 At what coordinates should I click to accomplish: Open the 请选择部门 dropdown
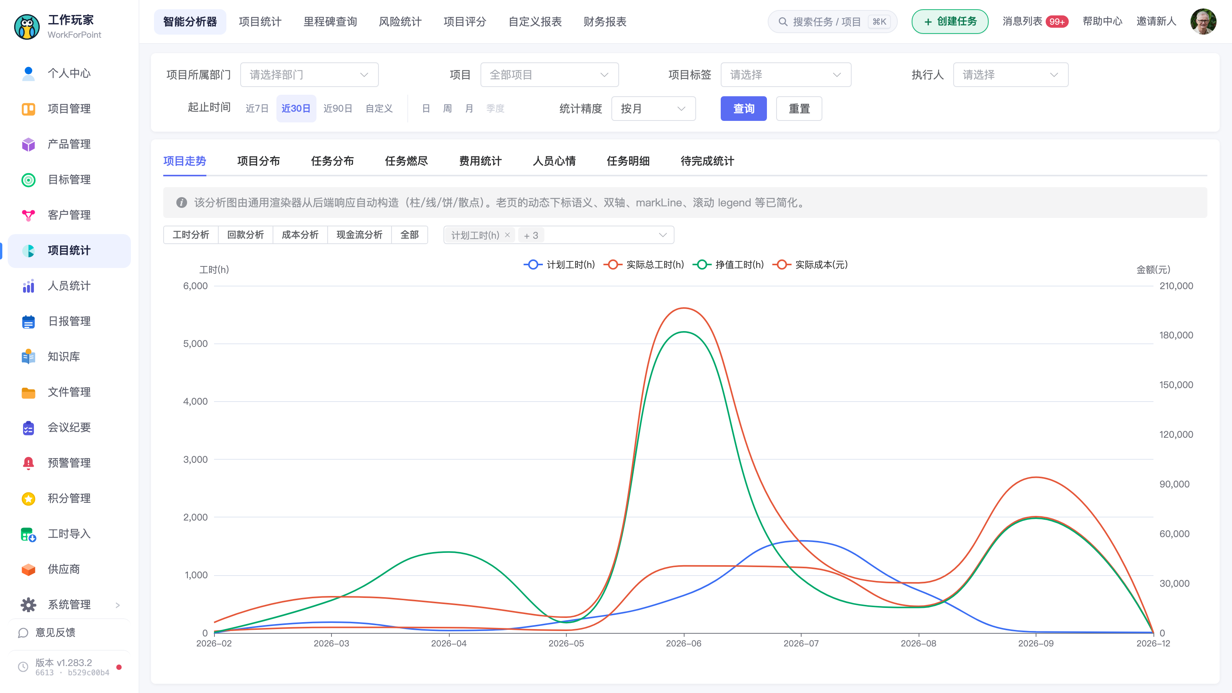(309, 75)
